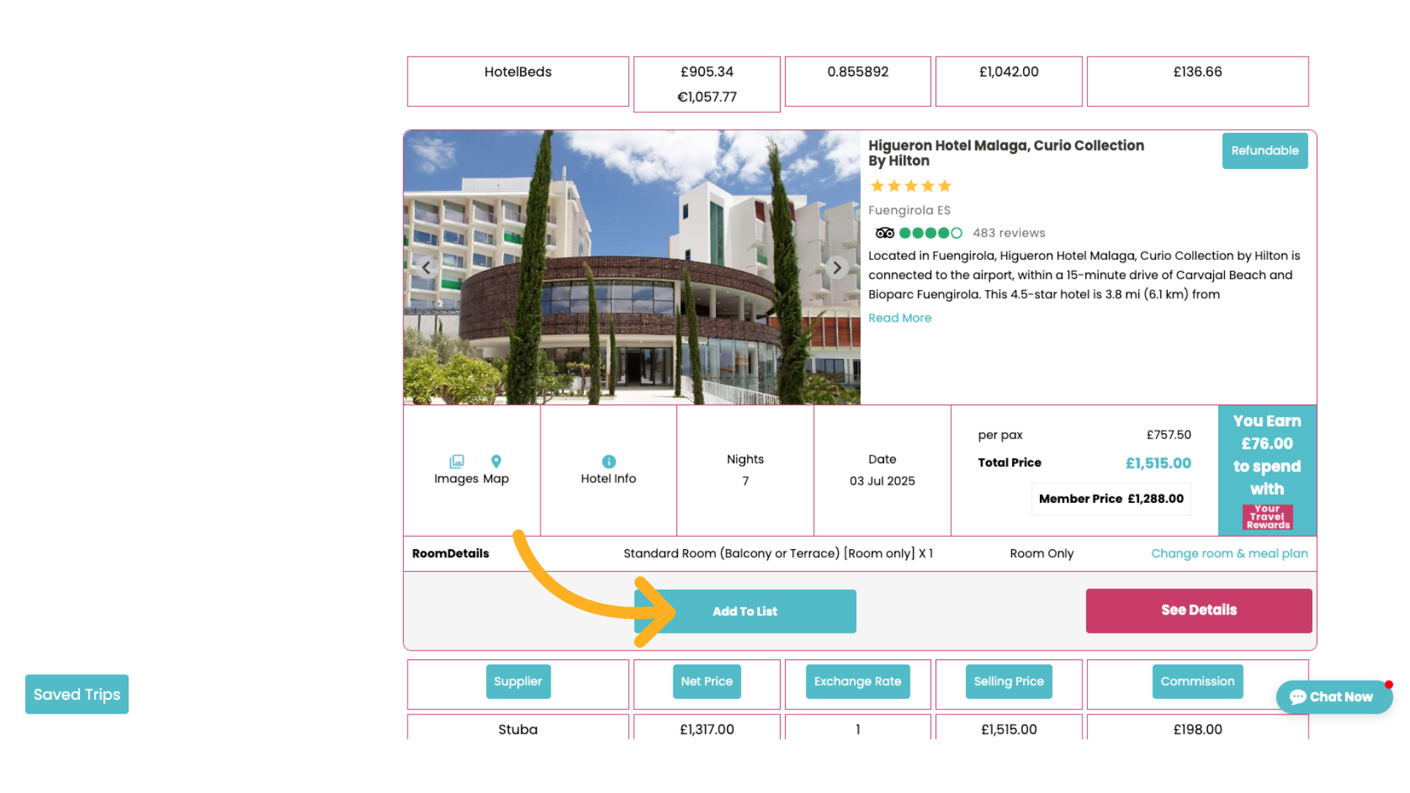Open the hotel Images gallery icon
The height and width of the screenshot is (793, 1410).
click(x=457, y=462)
